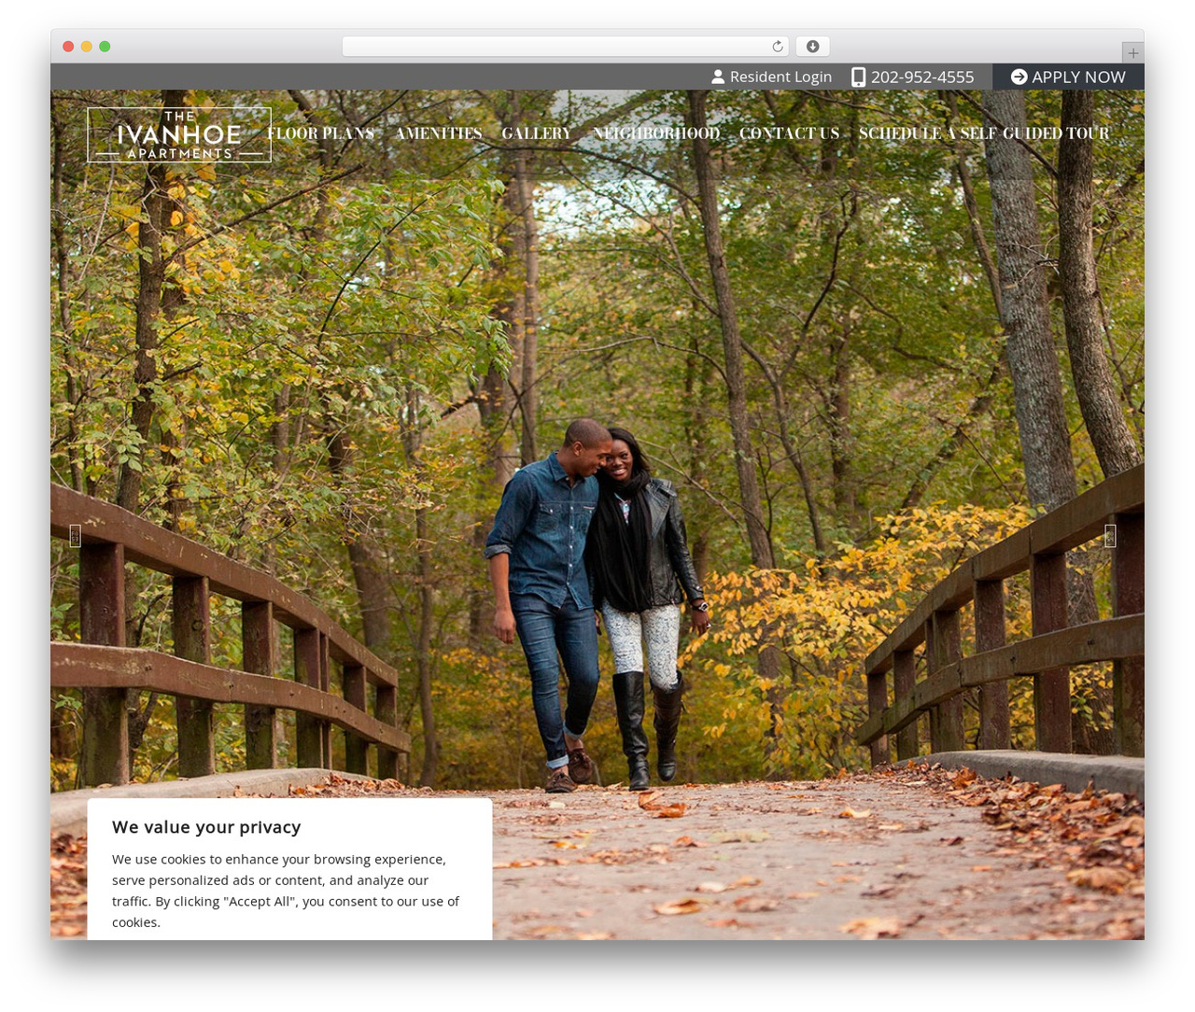1195x1012 pixels.
Task: Click the download icon in the browser toolbar
Action: 812,47
